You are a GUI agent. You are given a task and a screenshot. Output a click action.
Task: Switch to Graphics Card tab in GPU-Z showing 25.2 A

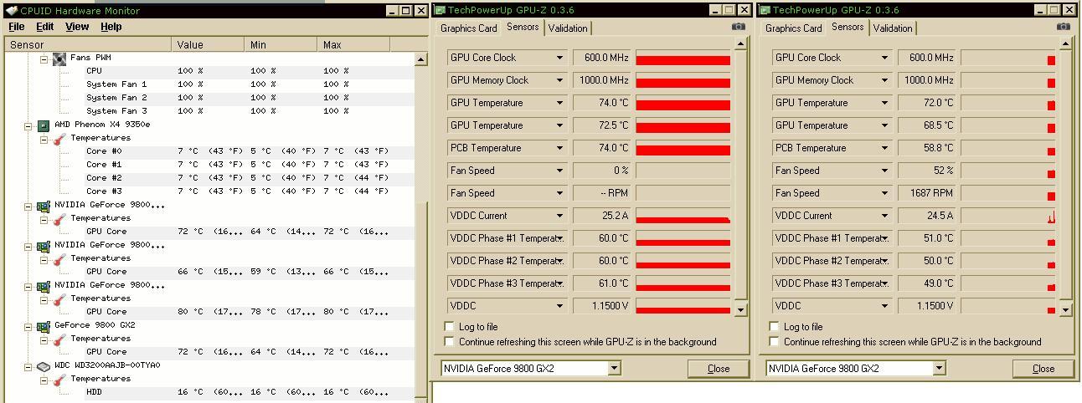[469, 28]
